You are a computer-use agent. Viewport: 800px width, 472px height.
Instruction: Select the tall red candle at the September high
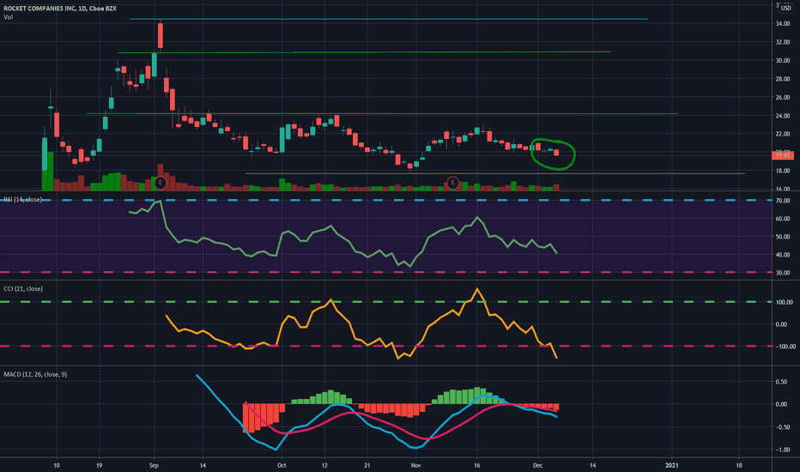(x=161, y=36)
